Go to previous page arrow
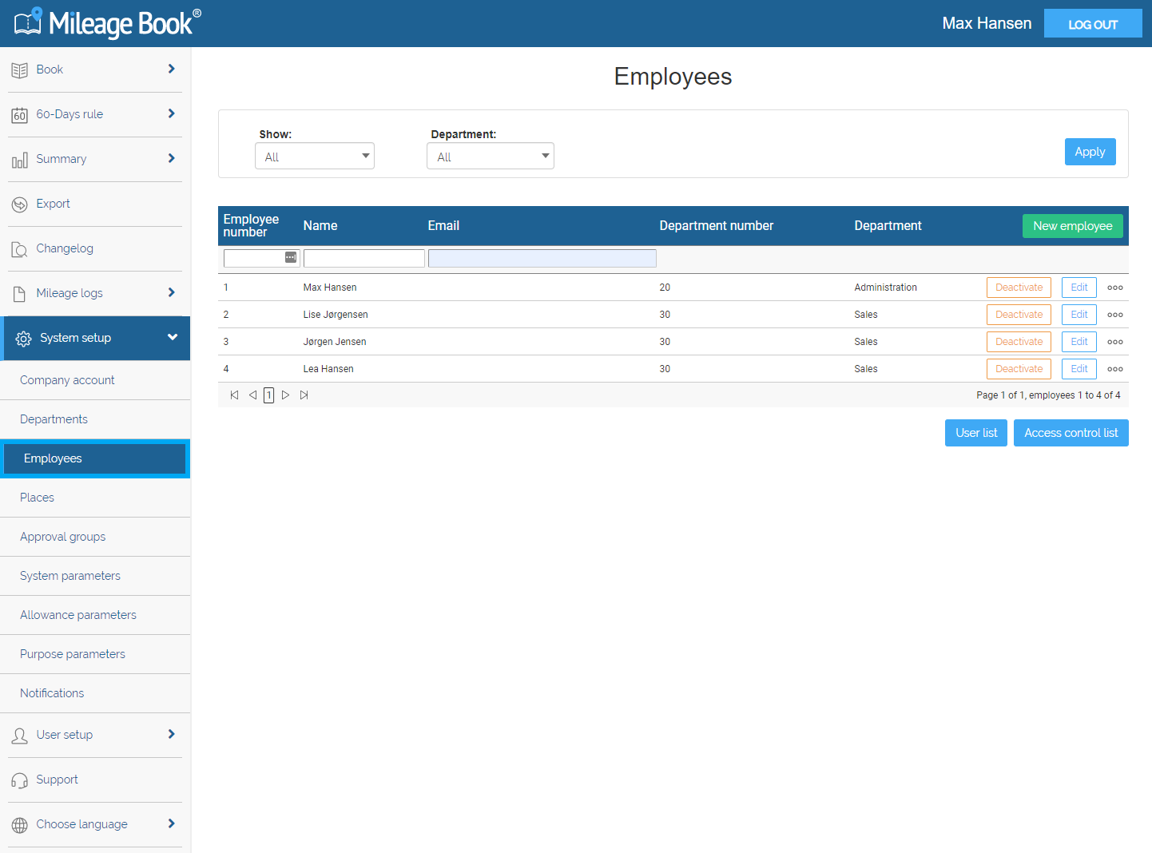The image size is (1152, 853). point(252,395)
